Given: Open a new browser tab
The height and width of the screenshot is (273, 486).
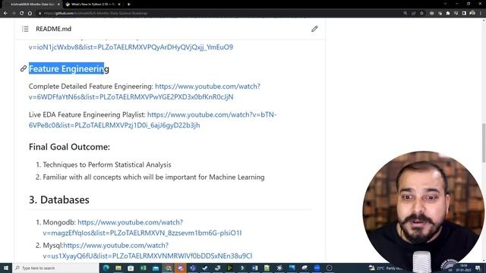Looking at the screenshot, I should [128, 5].
